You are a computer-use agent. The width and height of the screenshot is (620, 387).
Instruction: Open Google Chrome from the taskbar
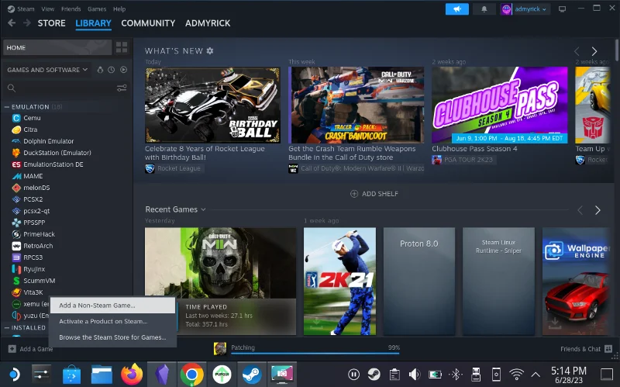point(191,375)
